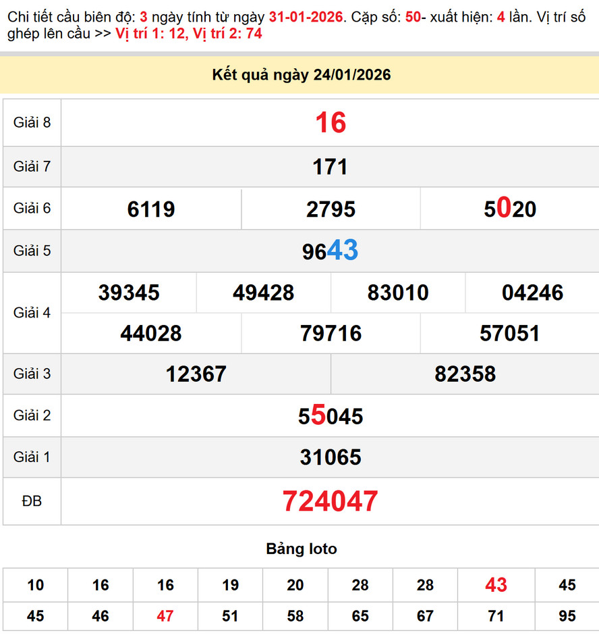Select number 82358 in Giải 3

[464, 374]
